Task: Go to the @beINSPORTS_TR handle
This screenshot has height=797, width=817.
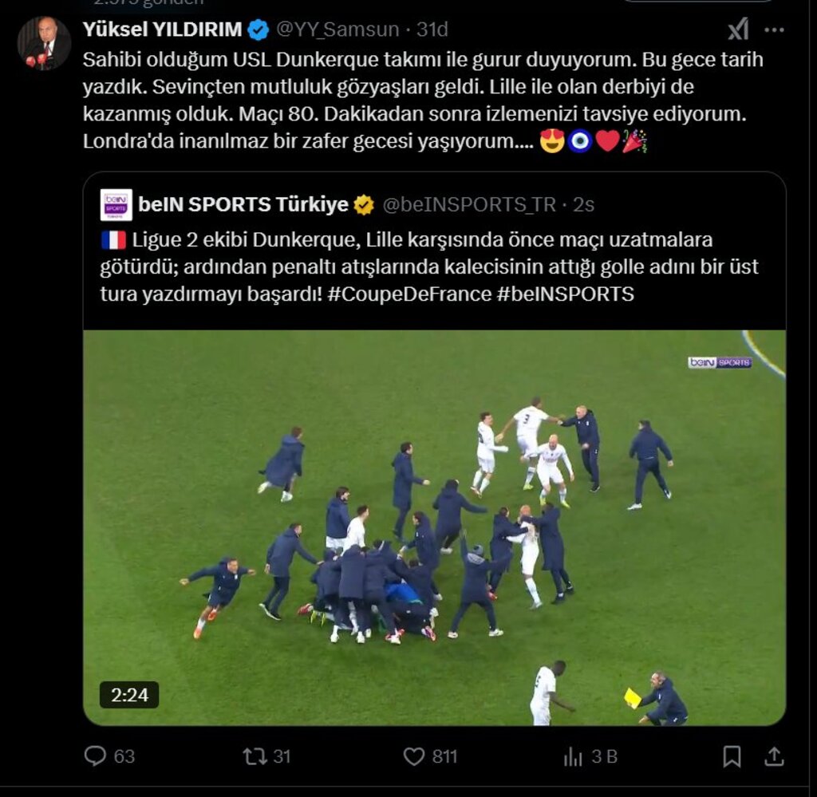Action: pyautogui.click(x=469, y=205)
